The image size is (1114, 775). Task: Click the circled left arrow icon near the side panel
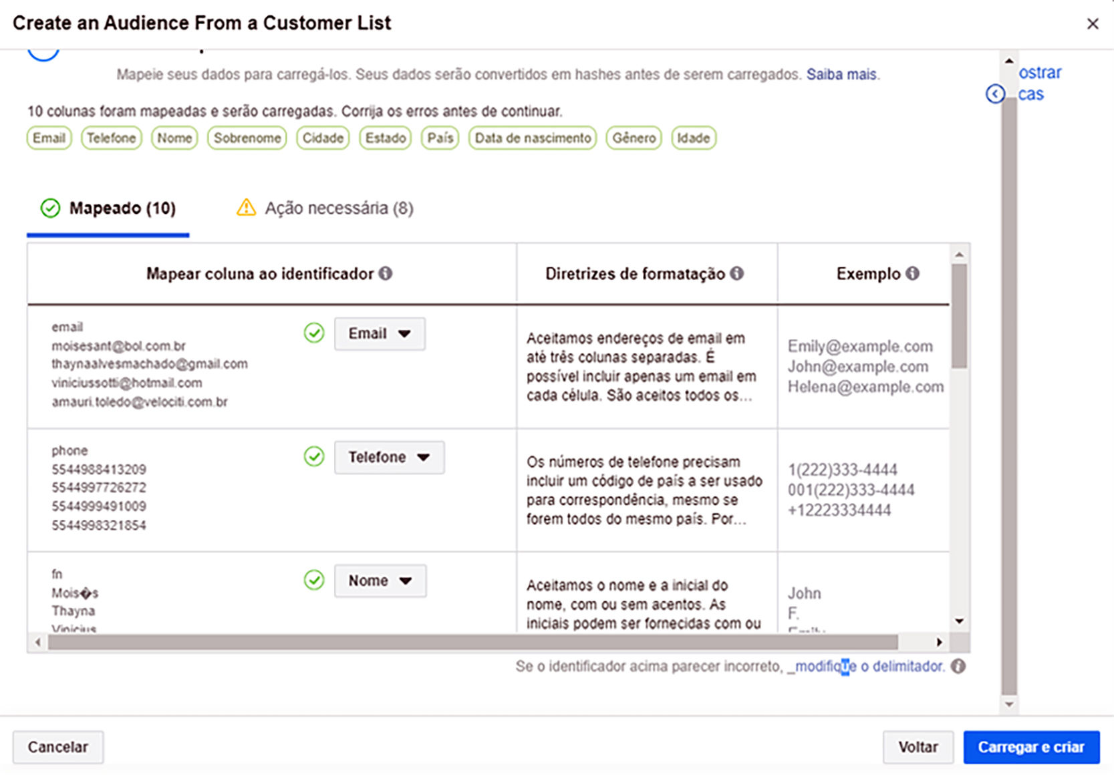[995, 94]
